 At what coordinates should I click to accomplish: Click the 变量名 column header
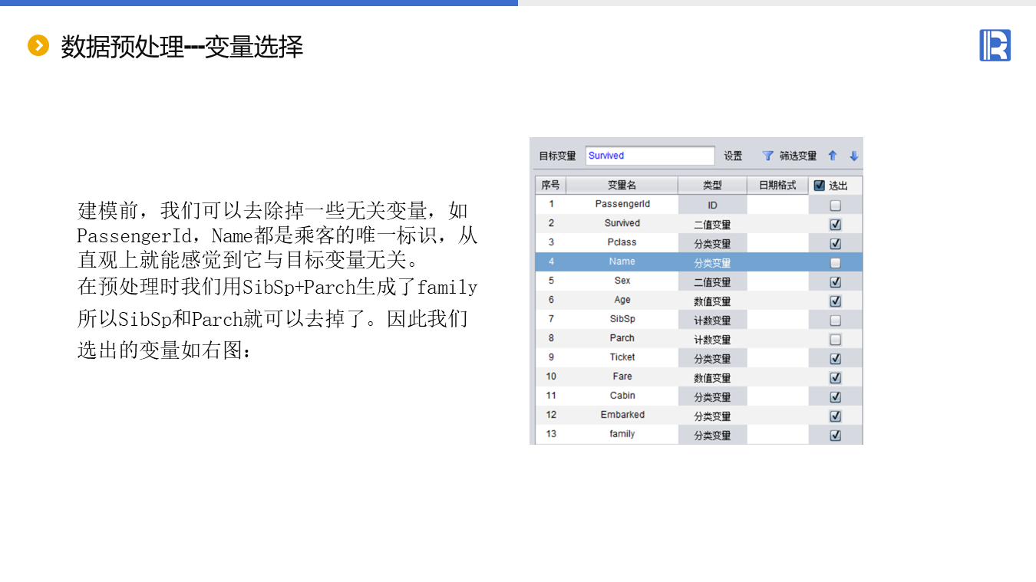[x=622, y=186]
